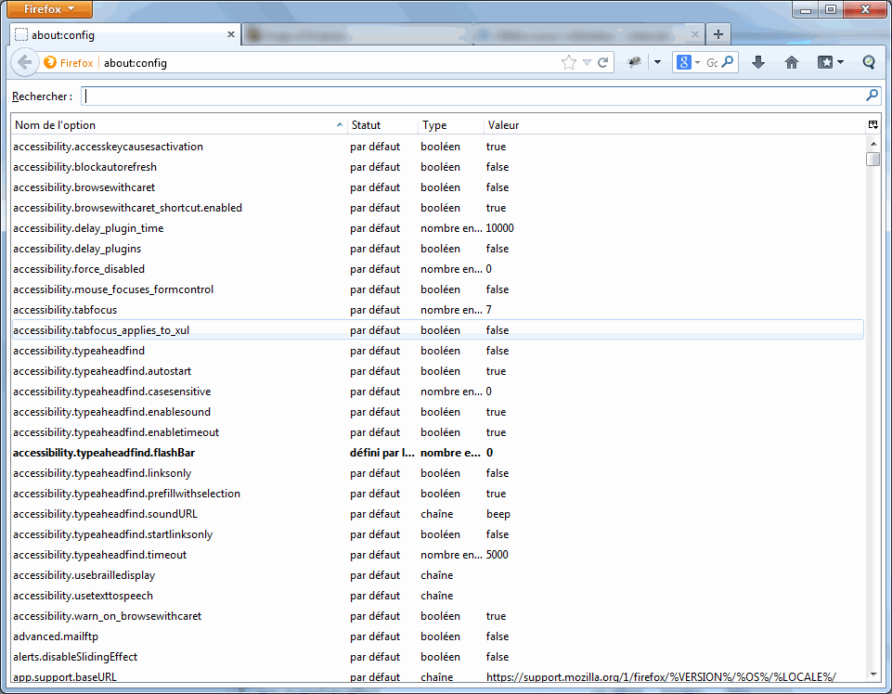This screenshot has width=892, height=694.
Task: Select accessibility.browsewithcaret_shortcut.enabled
Action: pos(437,208)
